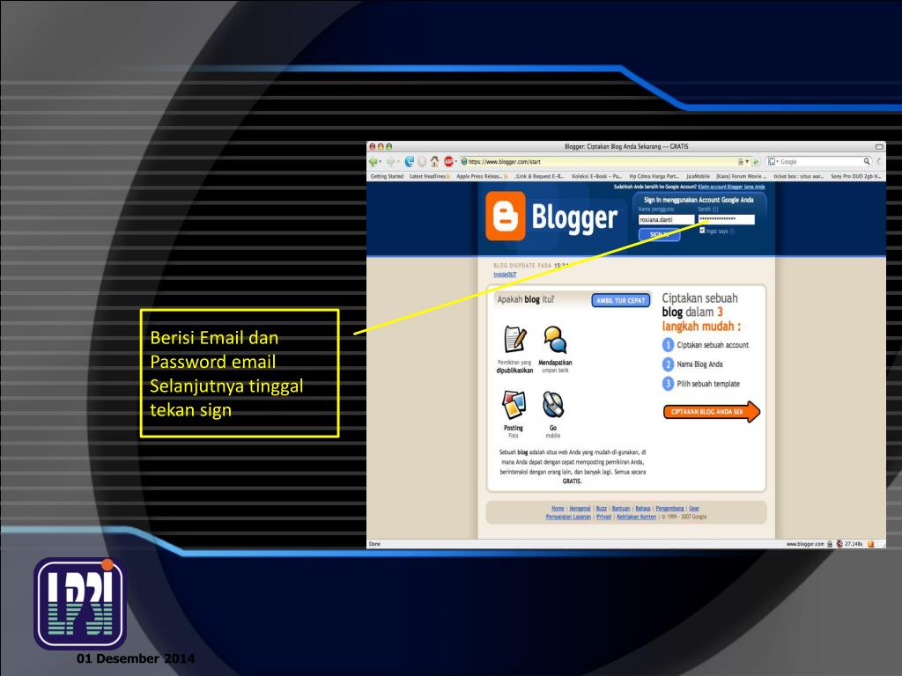Open the Bahasa footer link
This screenshot has width=902, height=676.
(x=642, y=508)
